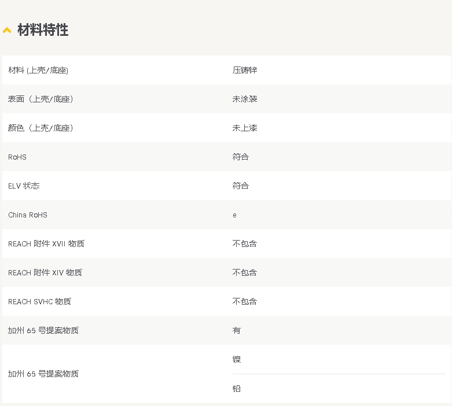This screenshot has width=452, height=406.
Task: Select the 材料 (上壳/底座) row label
Action: (38, 70)
